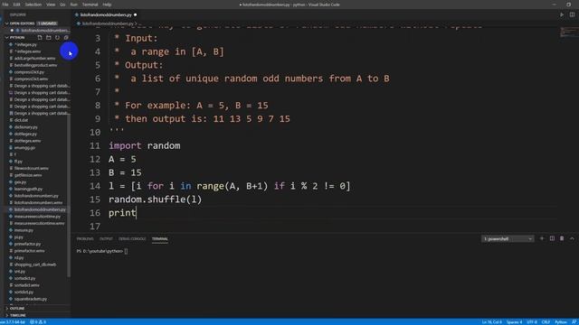Click the unsaved dot on editor tab

[x=135, y=14]
